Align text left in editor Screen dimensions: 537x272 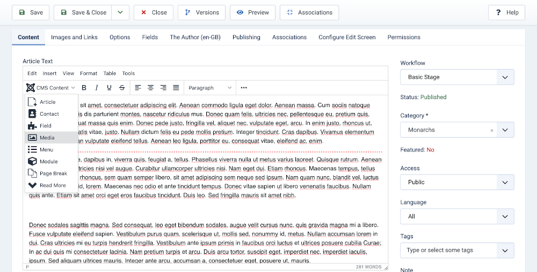(138, 88)
